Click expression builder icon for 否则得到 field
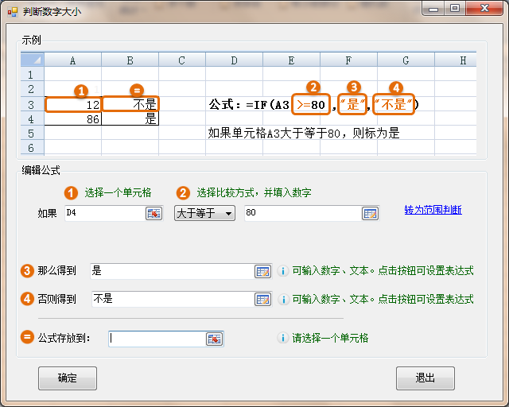Image resolution: width=509 pixels, height=407 pixels. coord(262,299)
